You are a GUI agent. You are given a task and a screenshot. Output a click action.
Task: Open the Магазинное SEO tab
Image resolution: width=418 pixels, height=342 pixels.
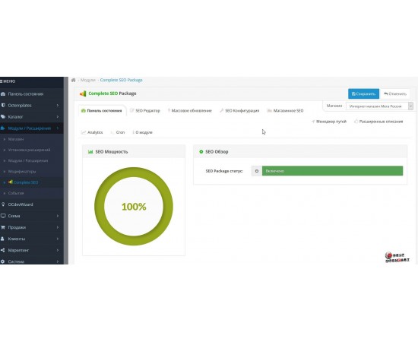(x=285, y=110)
